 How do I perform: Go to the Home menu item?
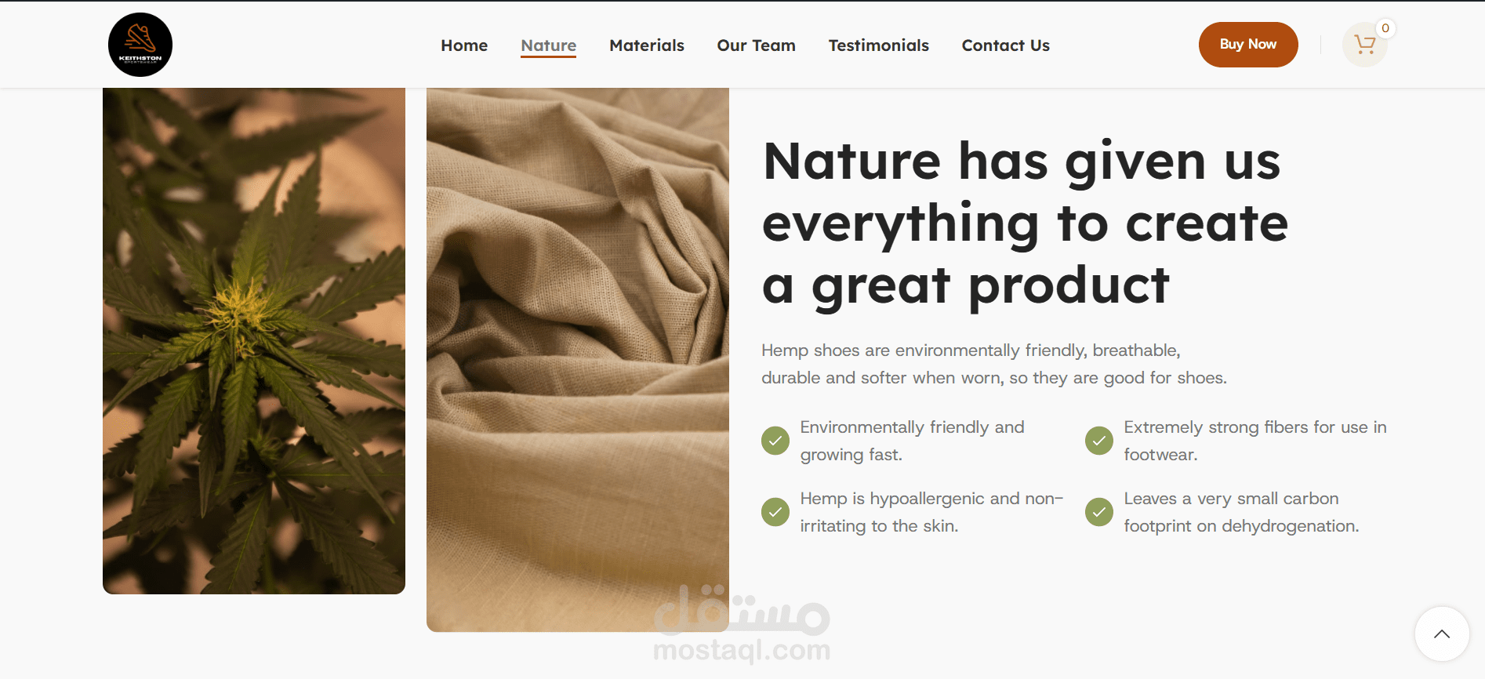(464, 45)
